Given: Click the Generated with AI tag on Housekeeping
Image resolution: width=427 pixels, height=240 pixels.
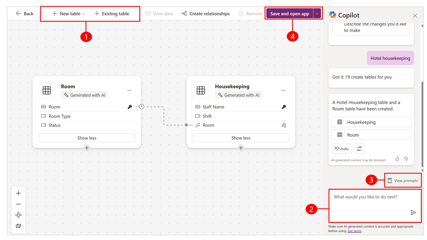Looking at the screenshot, I should click(238, 95).
